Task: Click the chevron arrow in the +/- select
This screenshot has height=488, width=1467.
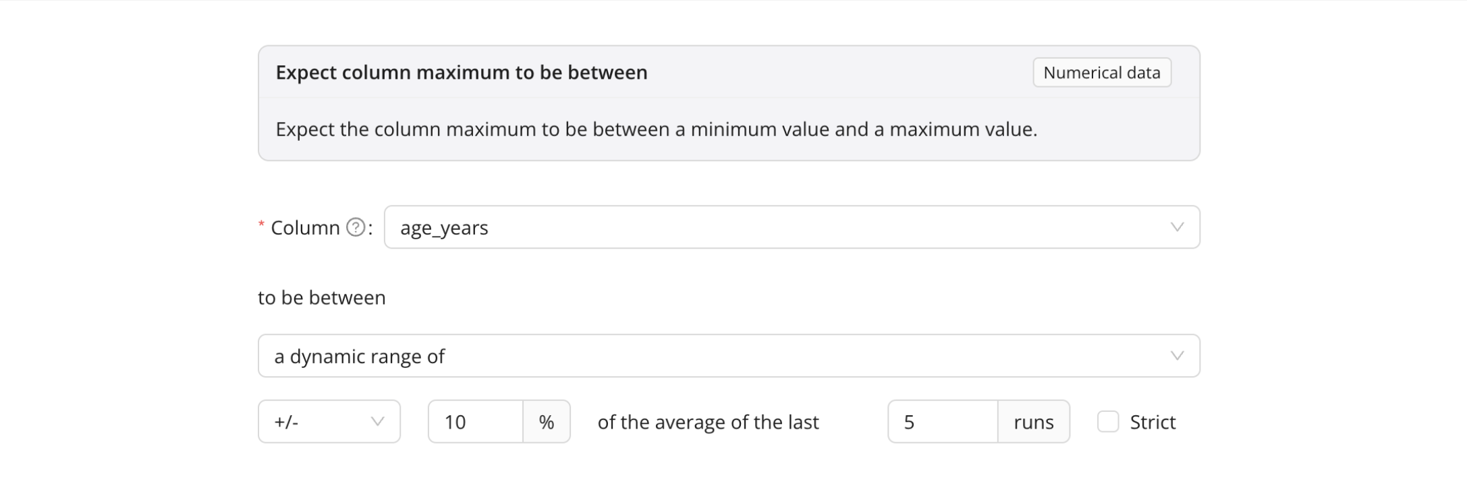Action: [x=377, y=422]
